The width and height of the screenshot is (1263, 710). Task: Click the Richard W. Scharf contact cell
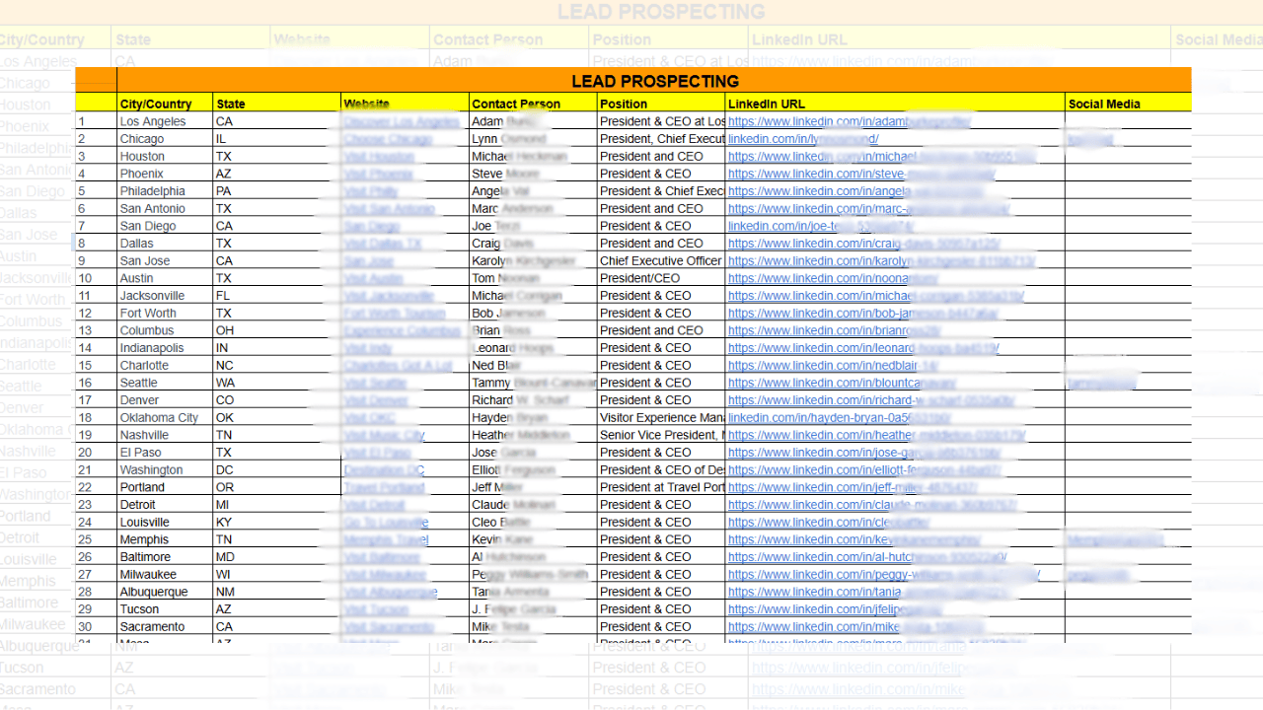coord(533,400)
